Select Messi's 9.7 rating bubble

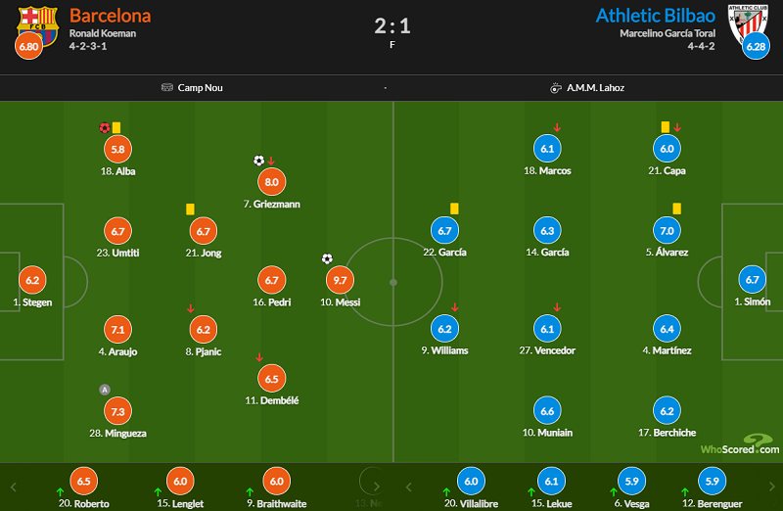coord(340,280)
